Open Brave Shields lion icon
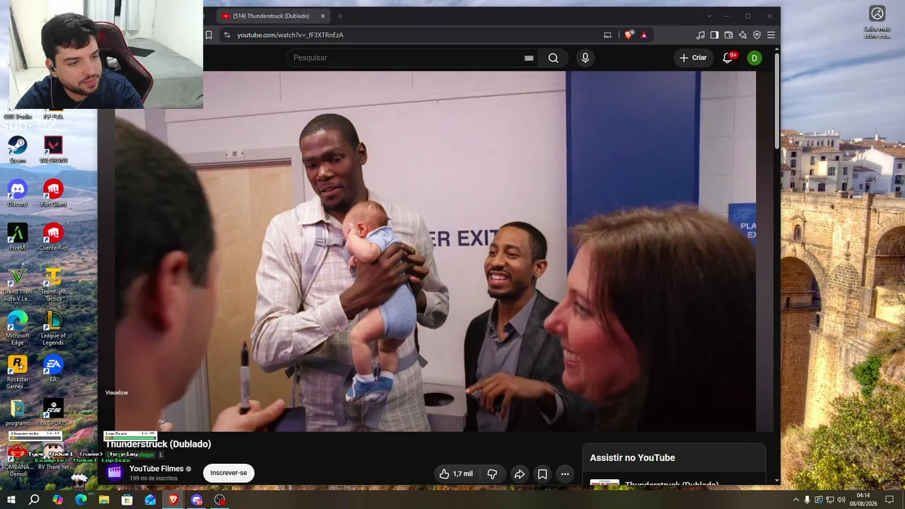 tap(629, 35)
